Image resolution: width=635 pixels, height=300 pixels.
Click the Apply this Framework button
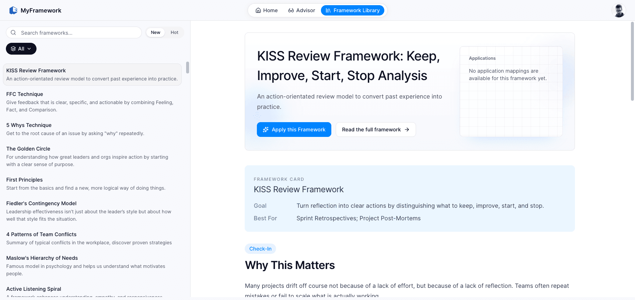(x=294, y=130)
